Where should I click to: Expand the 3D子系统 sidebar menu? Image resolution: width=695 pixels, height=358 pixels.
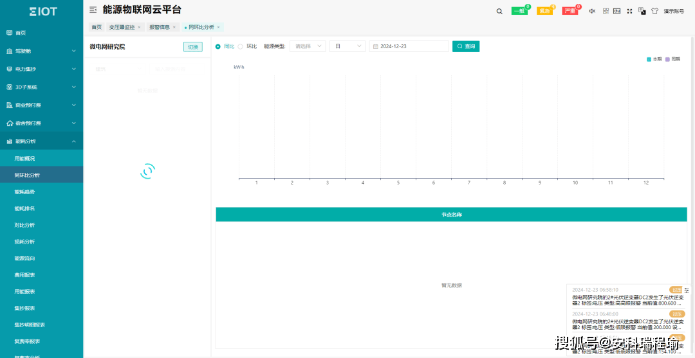tap(42, 87)
